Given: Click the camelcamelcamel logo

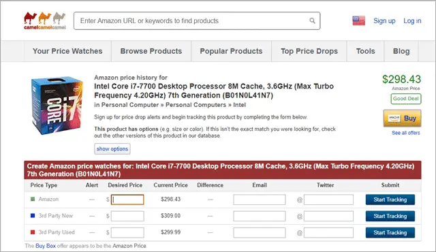Looking at the screenshot, I should (45, 21).
